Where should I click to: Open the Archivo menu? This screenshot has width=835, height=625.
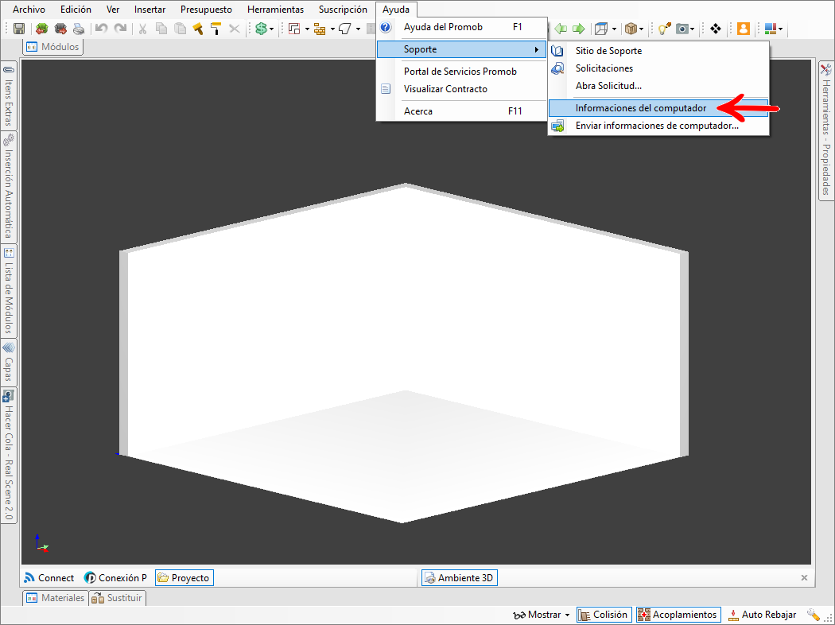(x=29, y=10)
